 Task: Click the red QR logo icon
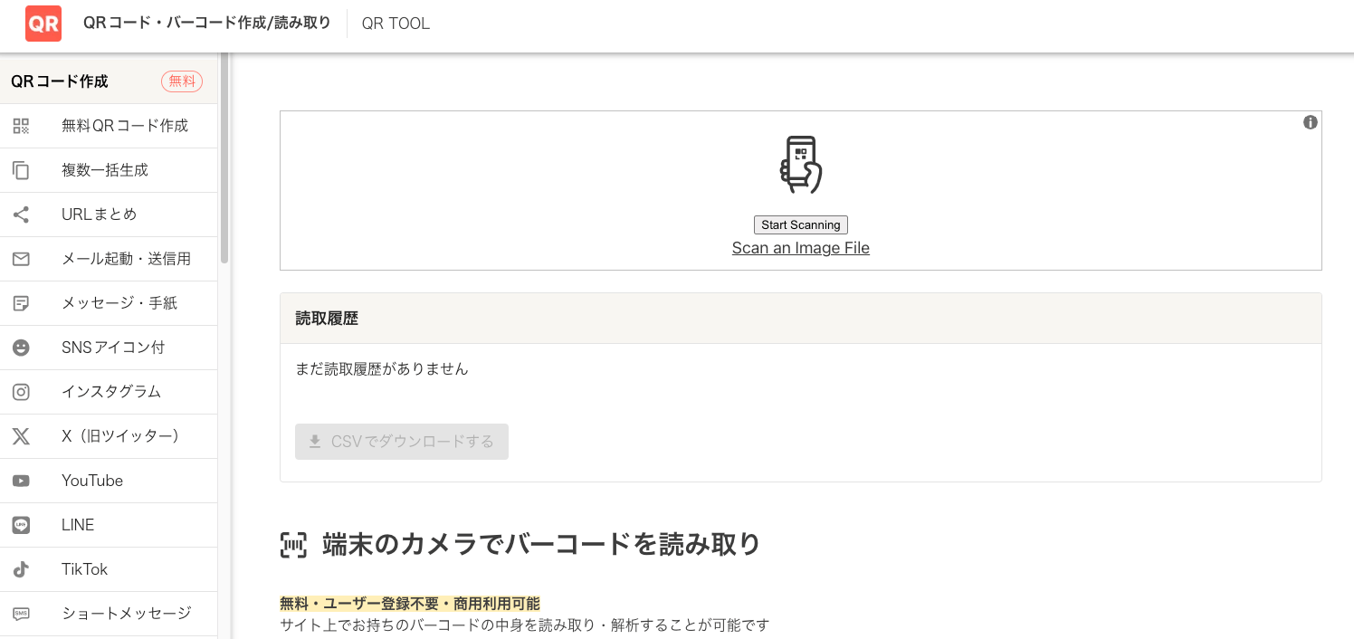coord(43,23)
